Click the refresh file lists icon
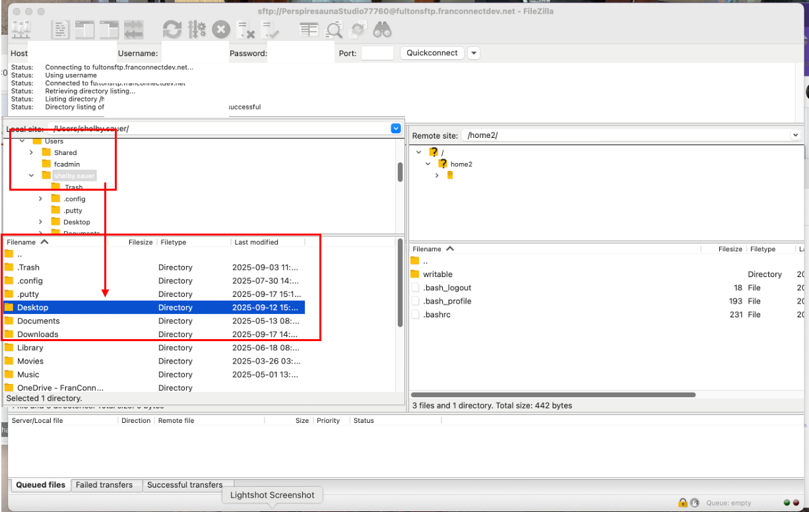Image resolution: width=809 pixels, height=512 pixels. pyautogui.click(x=172, y=30)
